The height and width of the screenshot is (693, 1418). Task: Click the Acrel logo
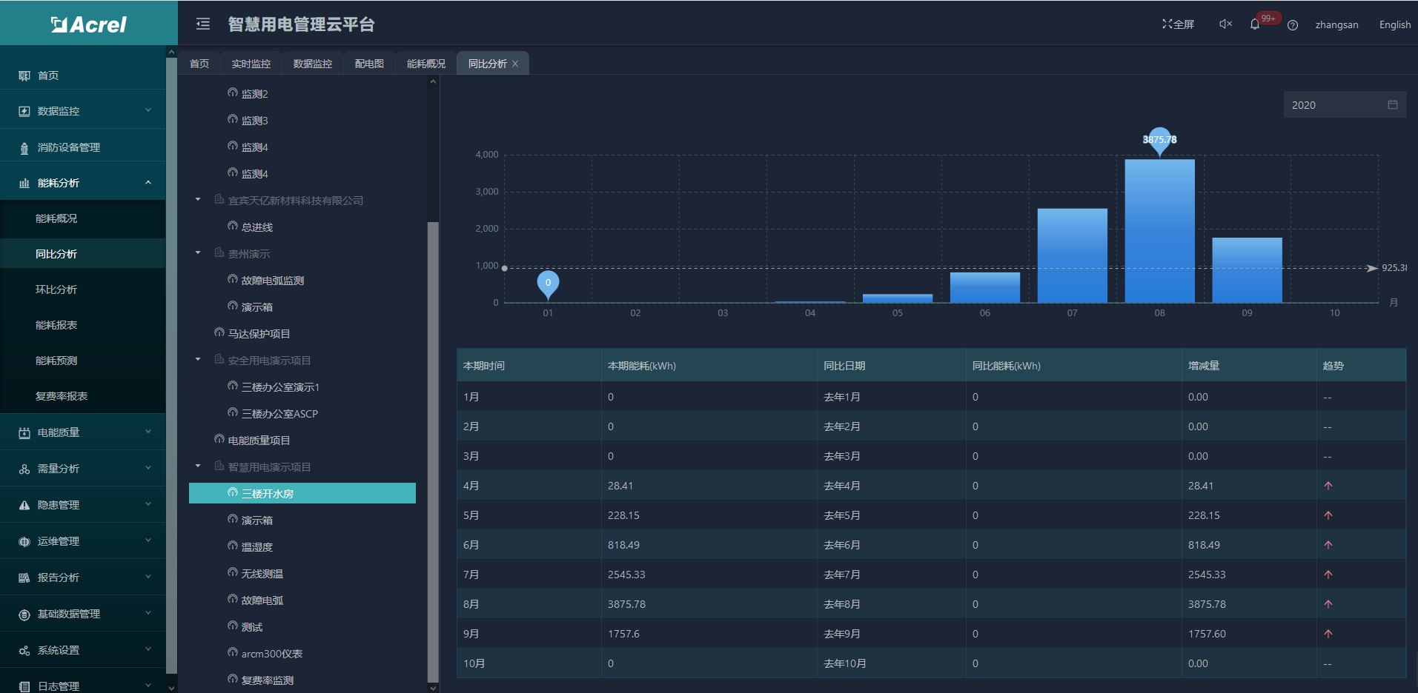[x=89, y=24]
